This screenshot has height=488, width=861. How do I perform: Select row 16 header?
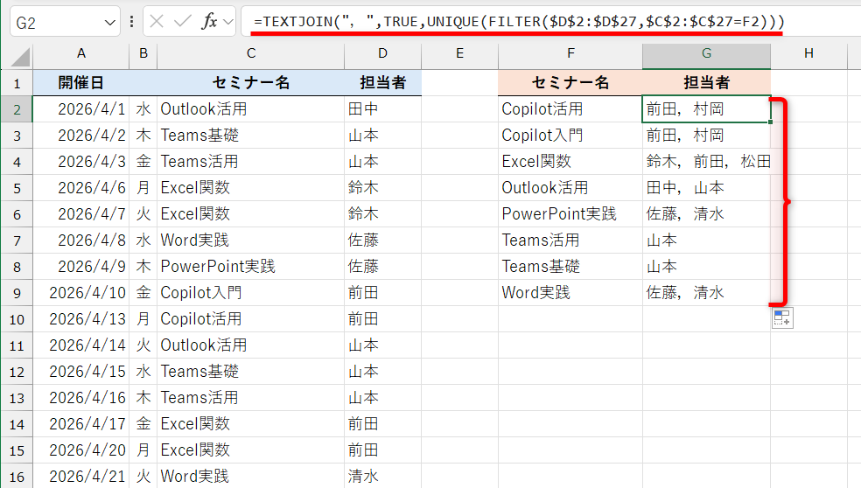(17, 476)
